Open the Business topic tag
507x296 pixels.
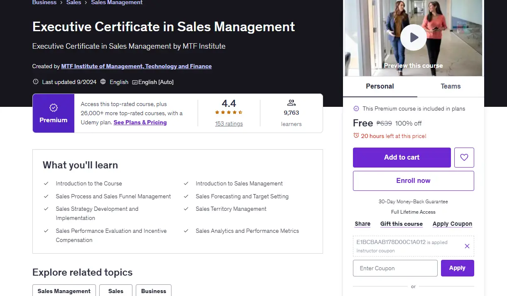tap(154, 291)
